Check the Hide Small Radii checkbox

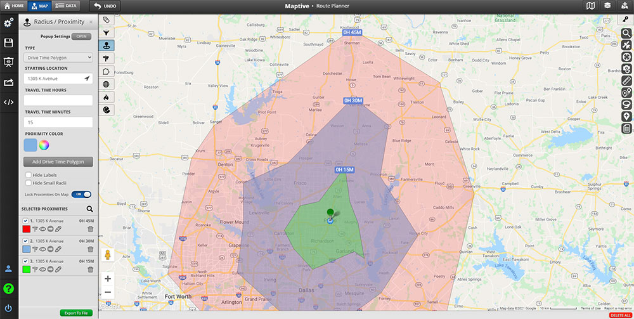(x=29, y=183)
